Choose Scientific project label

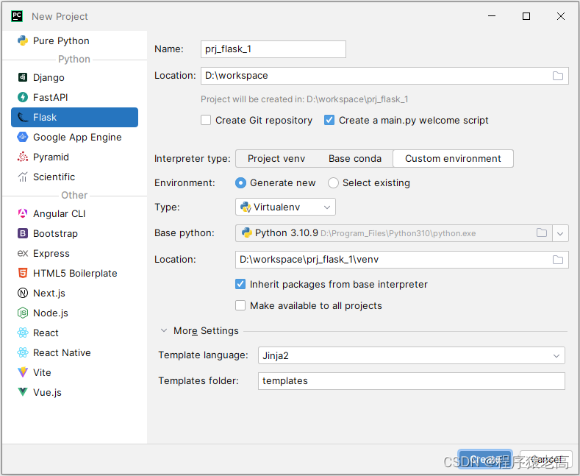(54, 177)
